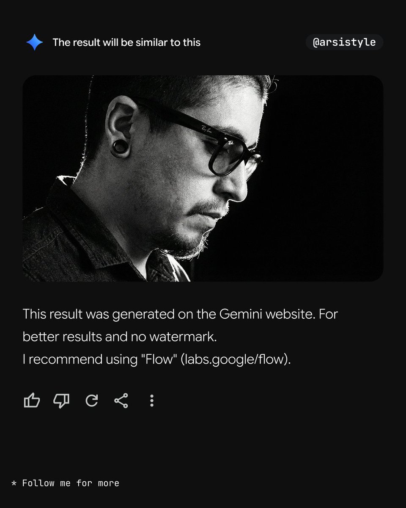Image resolution: width=406 pixels, height=508 pixels.
Task: Open the three-dot more options menu
Action: [152, 400]
